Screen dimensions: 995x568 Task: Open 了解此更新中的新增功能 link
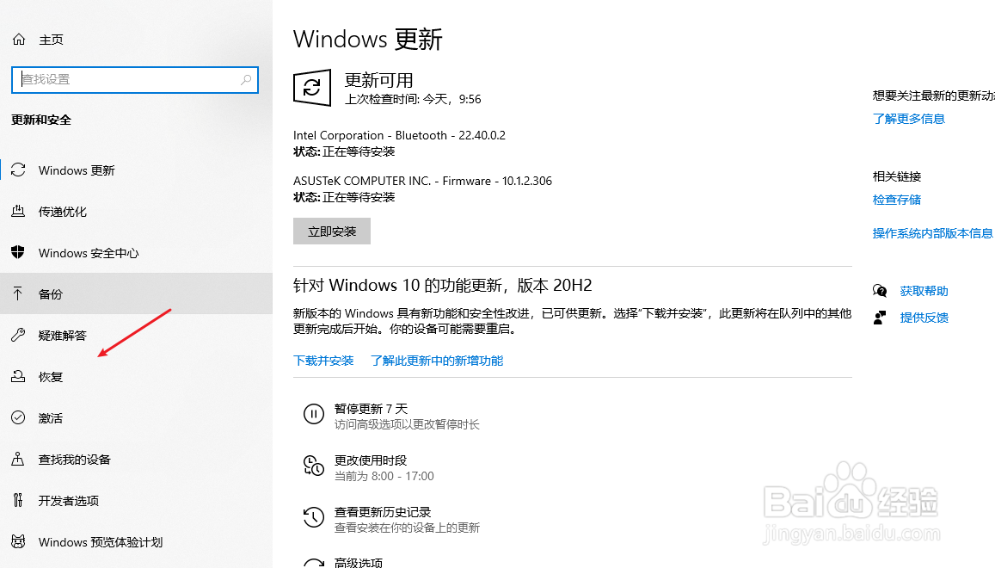(437, 361)
